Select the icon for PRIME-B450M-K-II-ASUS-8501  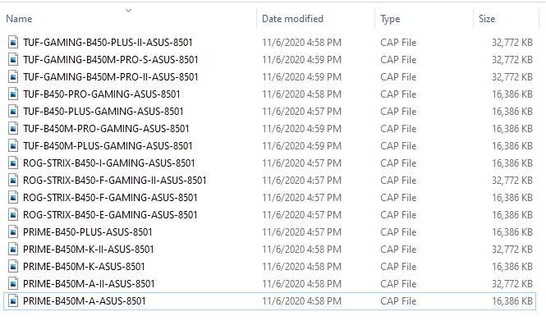[12, 249]
